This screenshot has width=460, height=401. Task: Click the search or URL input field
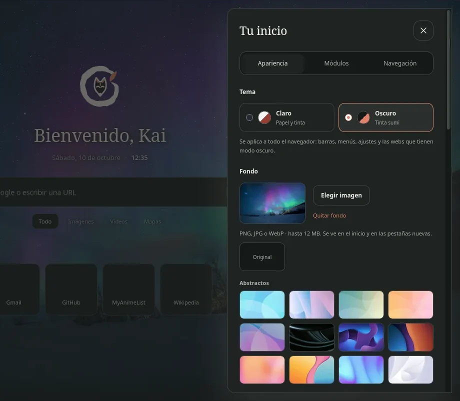[x=113, y=192]
